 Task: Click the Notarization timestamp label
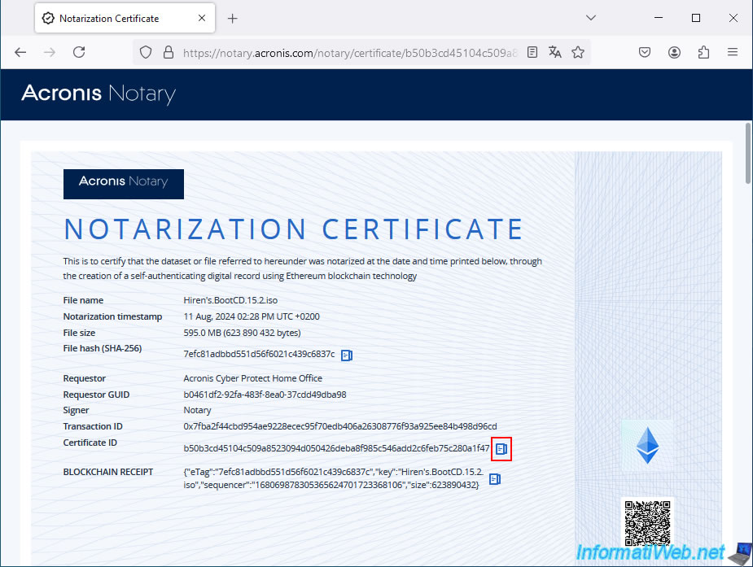coord(112,316)
